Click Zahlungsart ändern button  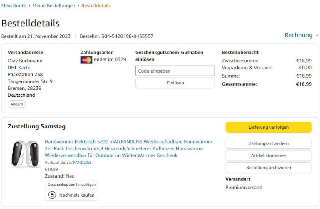tap(268, 143)
